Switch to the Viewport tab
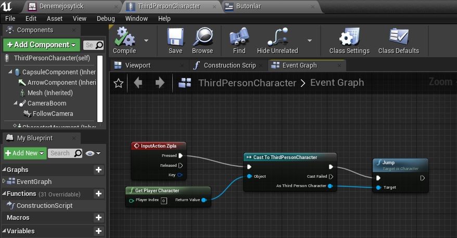Image resolution: width=457 pixels, height=238 pixels. tap(137, 65)
